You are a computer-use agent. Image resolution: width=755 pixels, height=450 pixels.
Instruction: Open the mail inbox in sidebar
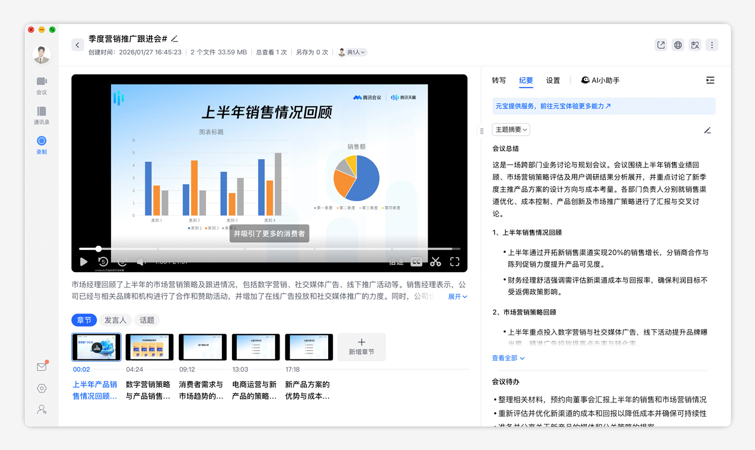42,367
